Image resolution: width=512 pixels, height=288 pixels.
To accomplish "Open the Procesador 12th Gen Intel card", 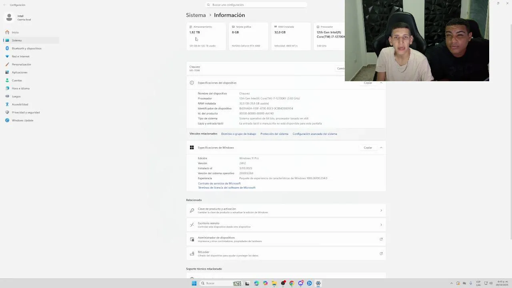I will [x=329, y=36].
